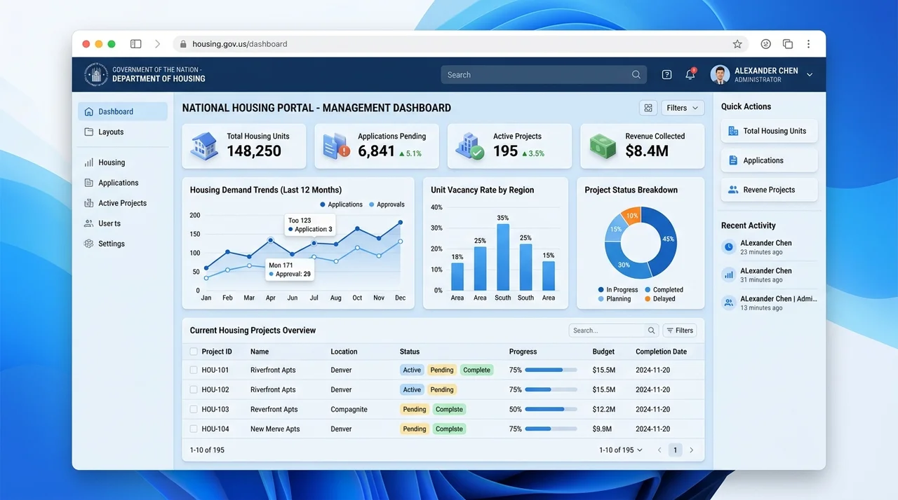
Task: Click the magnifier button beside projects table search
Action: (x=652, y=331)
